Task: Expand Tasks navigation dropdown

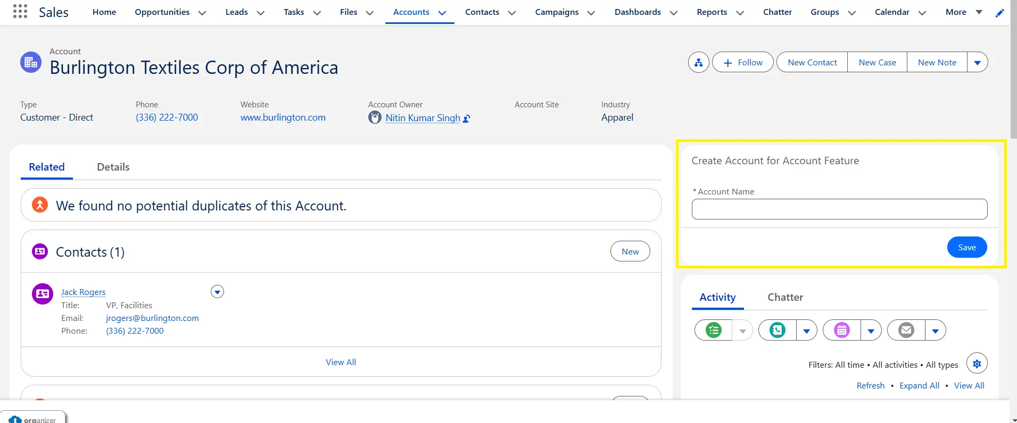Action: (x=317, y=13)
